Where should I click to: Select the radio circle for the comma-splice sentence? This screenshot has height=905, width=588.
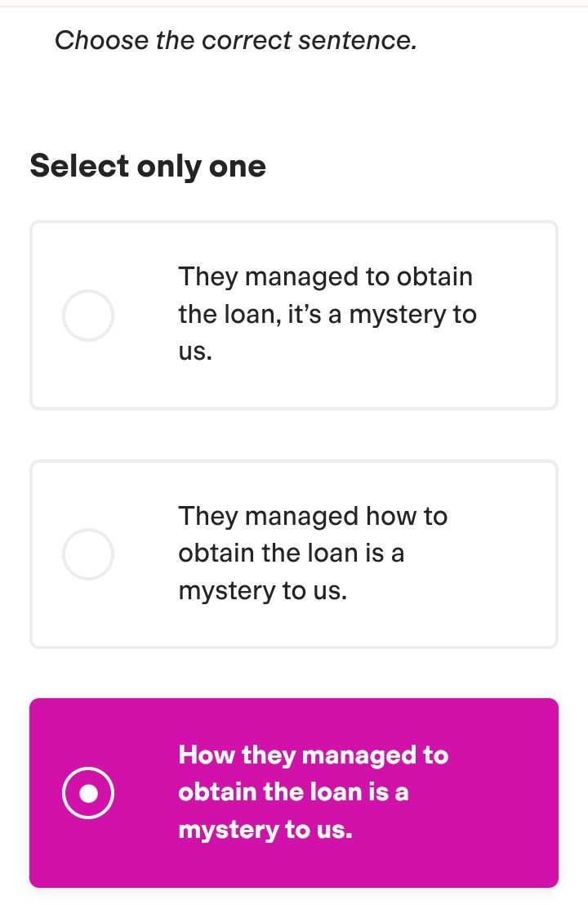click(x=88, y=315)
